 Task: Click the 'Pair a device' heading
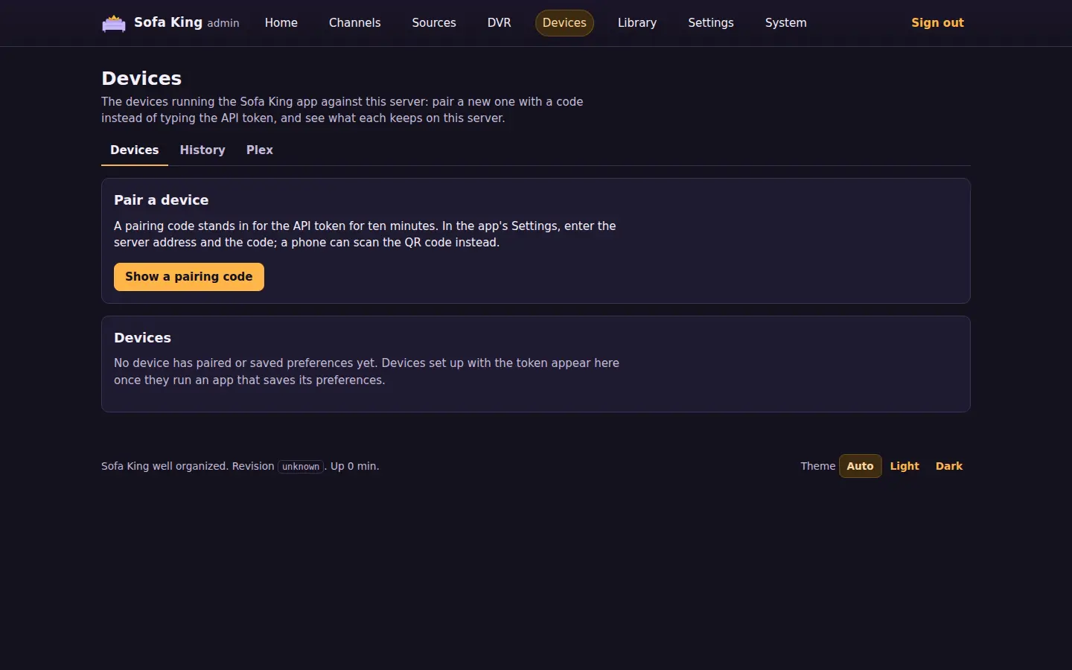[162, 200]
